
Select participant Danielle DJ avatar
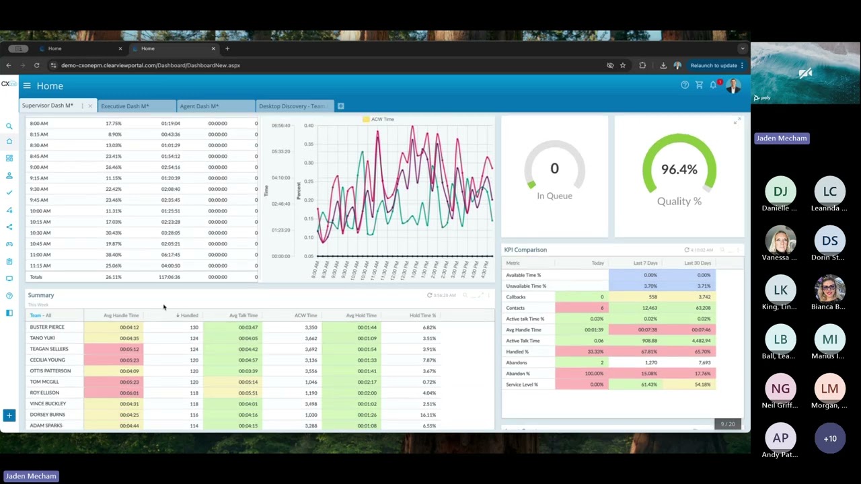[780, 192]
